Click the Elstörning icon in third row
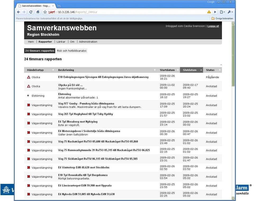This screenshot has width=254, height=201. pos(28,96)
